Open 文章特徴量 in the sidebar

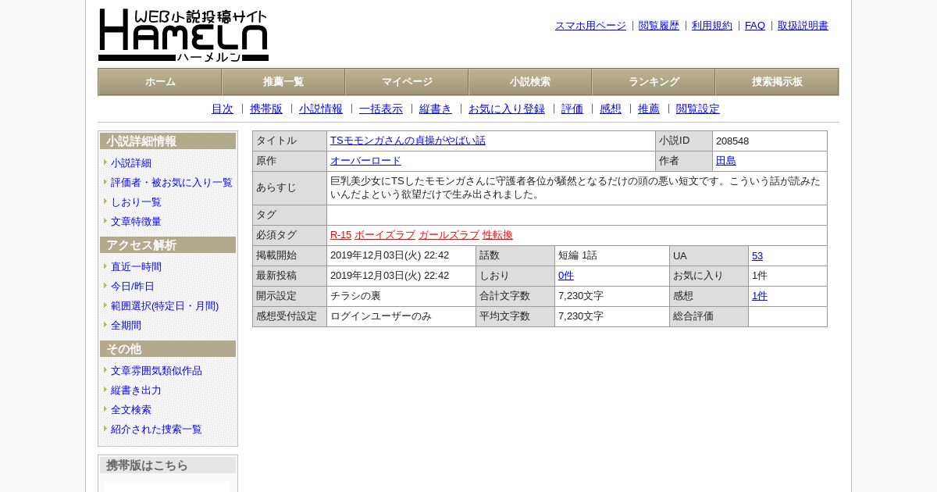tap(136, 222)
